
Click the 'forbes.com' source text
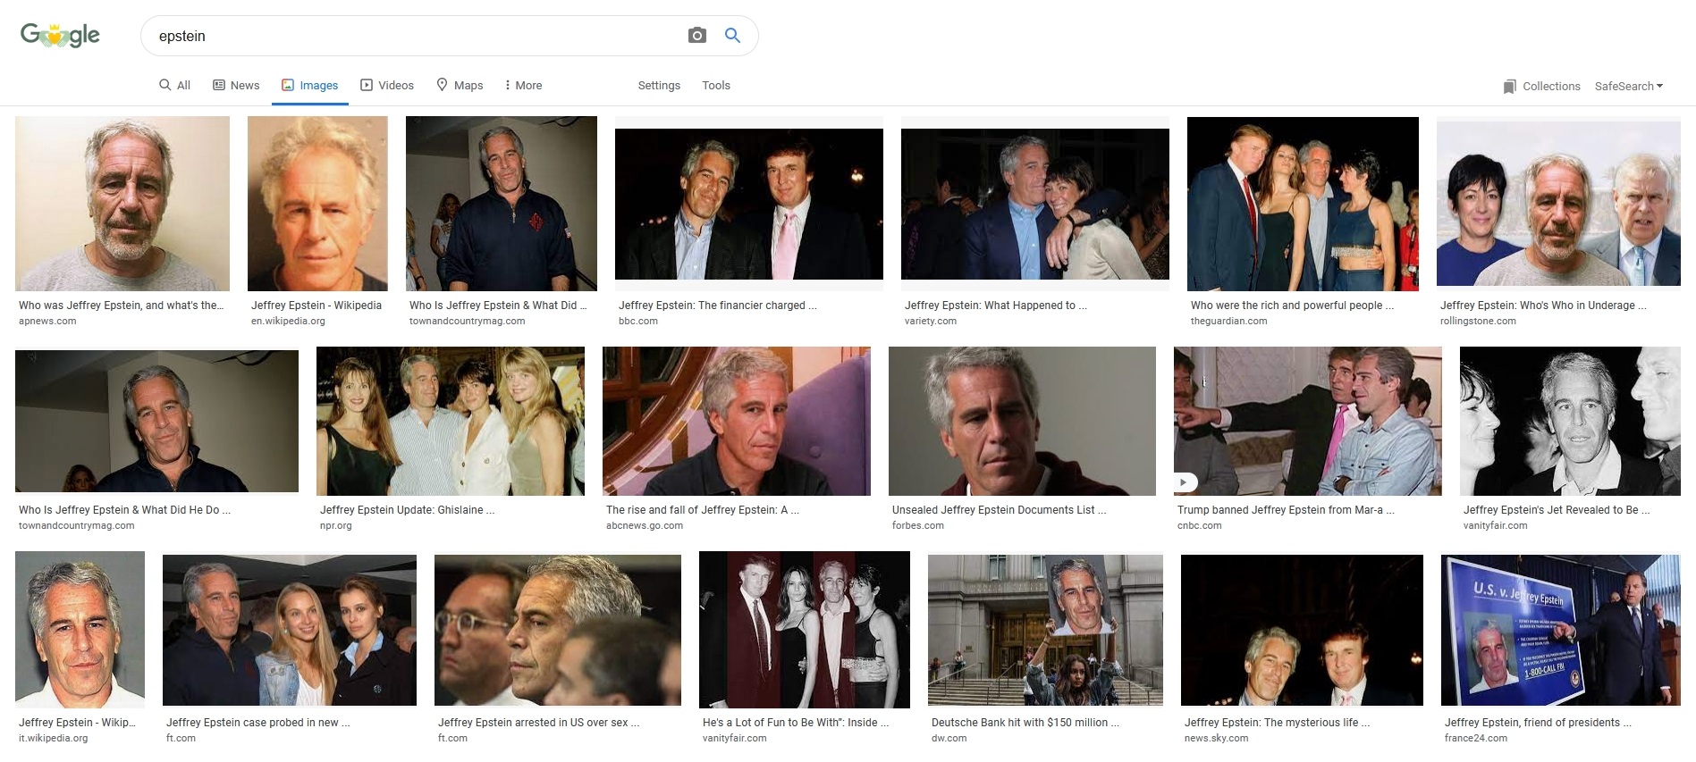click(918, 526)
